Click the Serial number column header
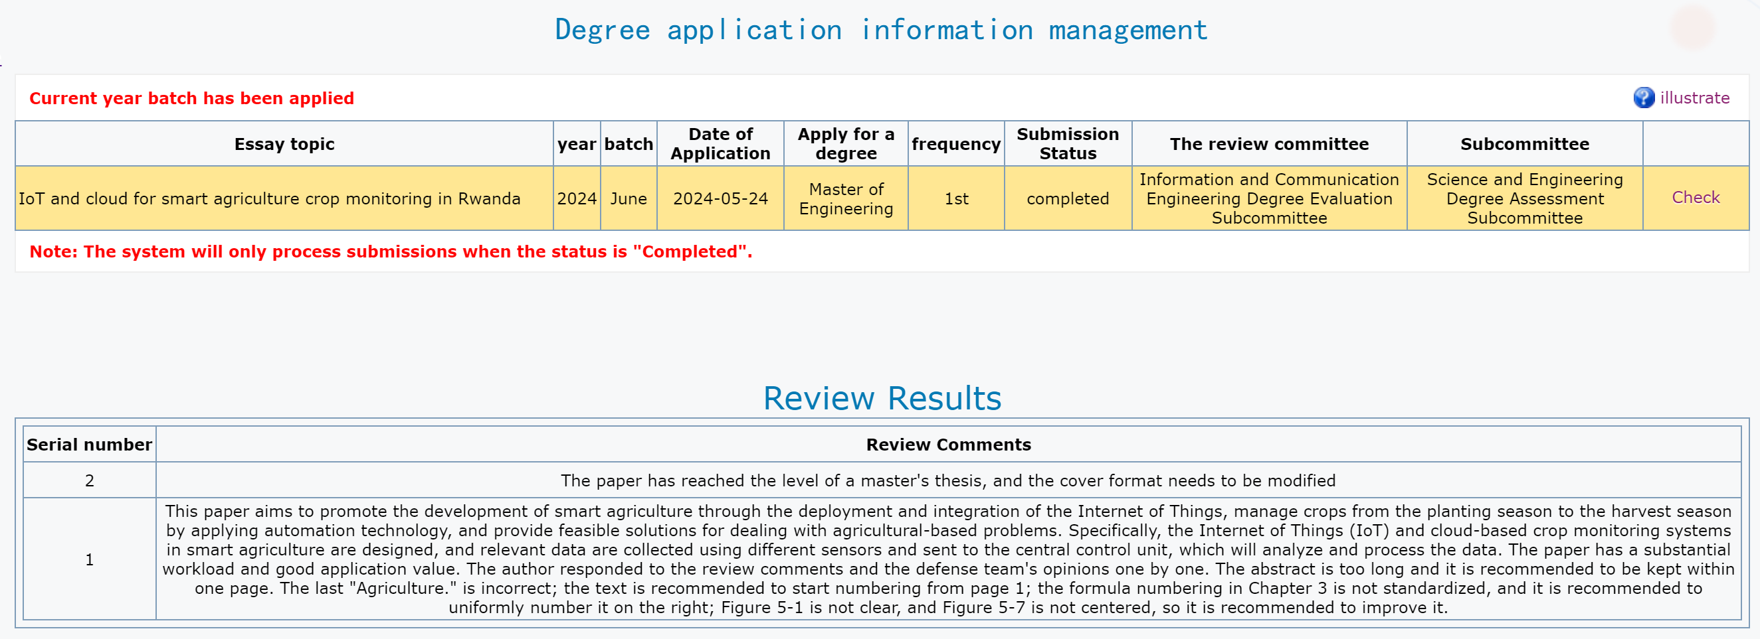This screenshot has height=639, width=1760. point(89,445)
